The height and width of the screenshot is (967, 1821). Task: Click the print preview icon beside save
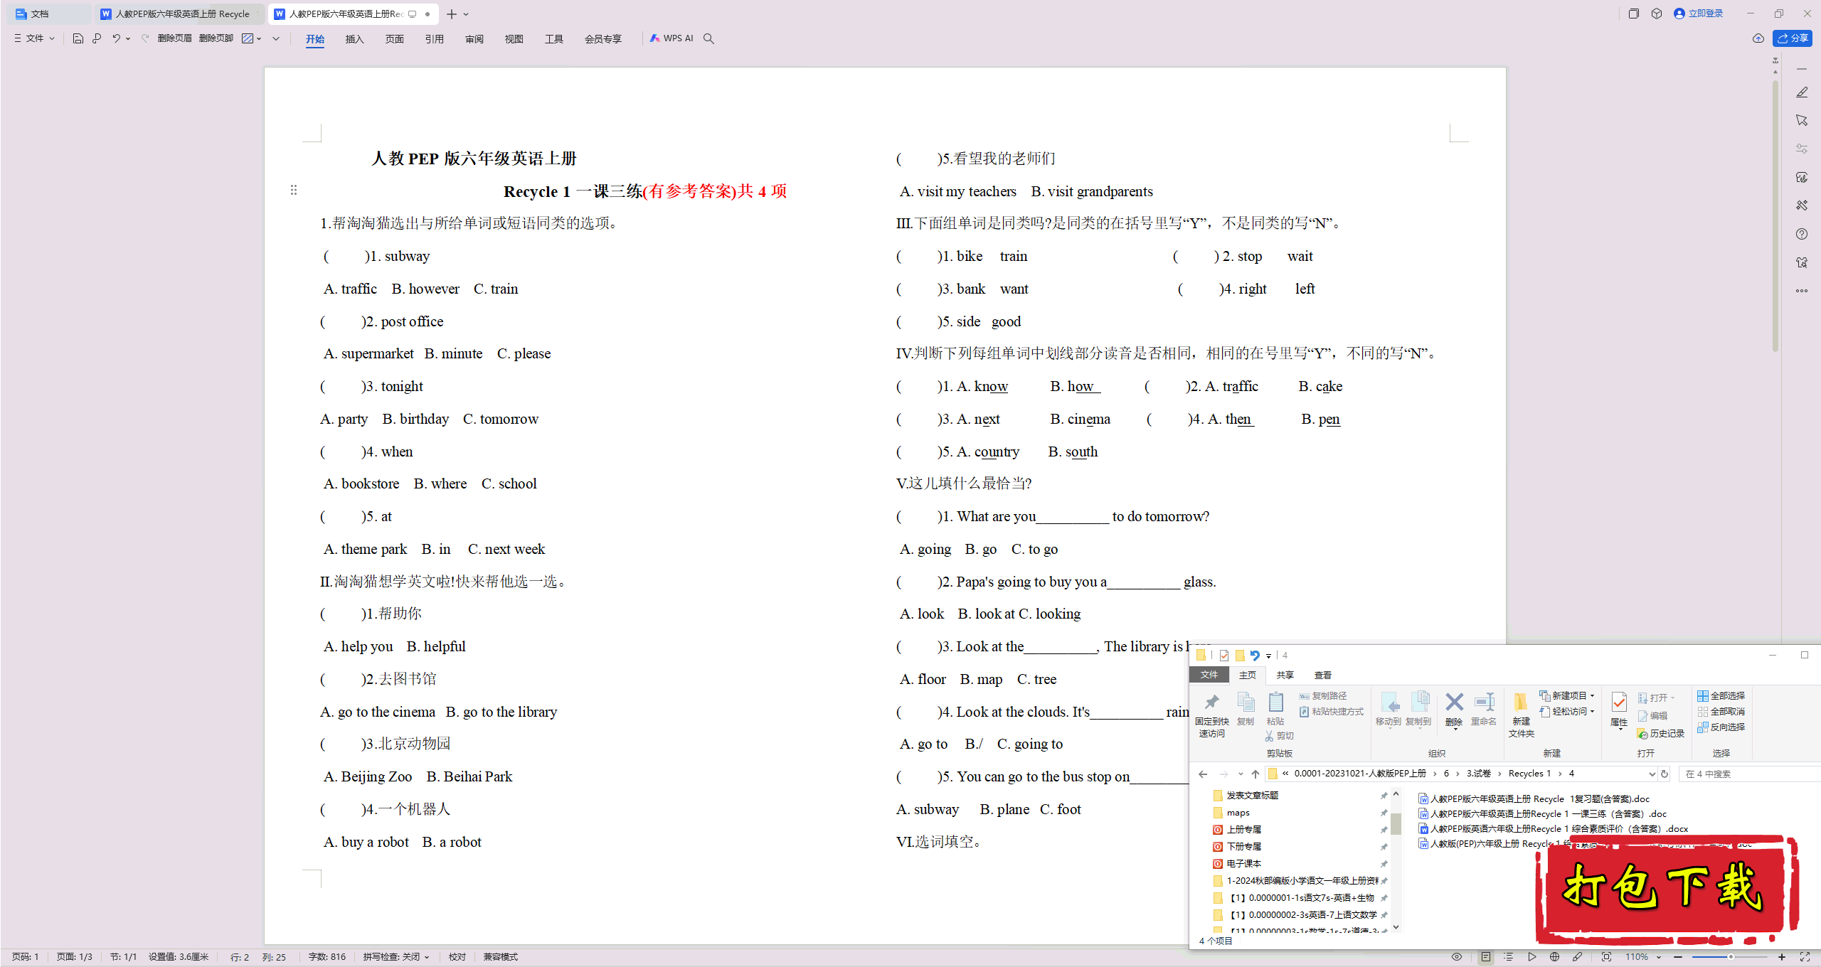[97, 38]
